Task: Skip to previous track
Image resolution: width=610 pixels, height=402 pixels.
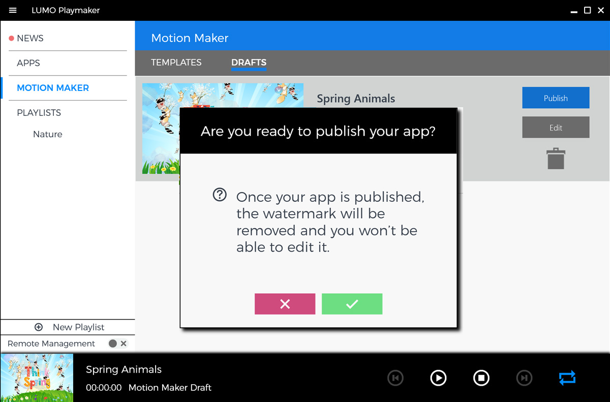Action: (x=395, y=378)
